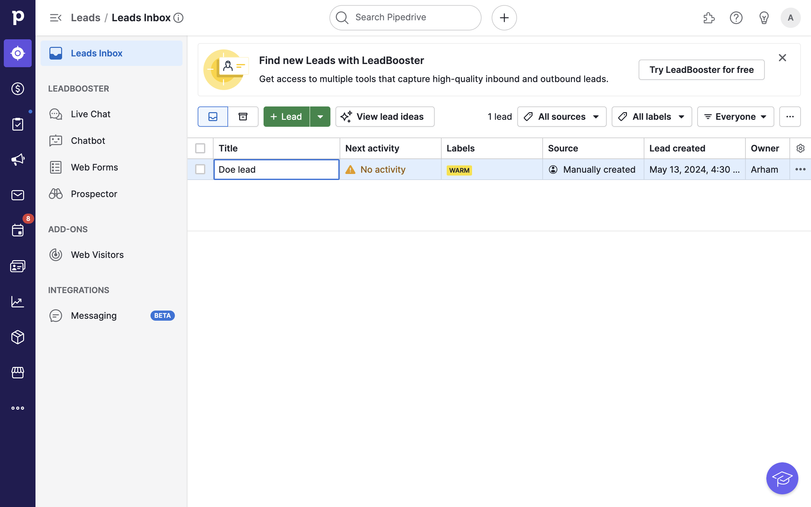The width and height of the screenshot is (811, 507).
Task: Click View lead ideas button
Action: (x=385, y=117)
